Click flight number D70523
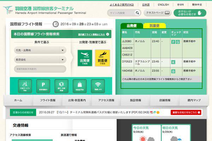212x141 pixels. coord(127,62)
